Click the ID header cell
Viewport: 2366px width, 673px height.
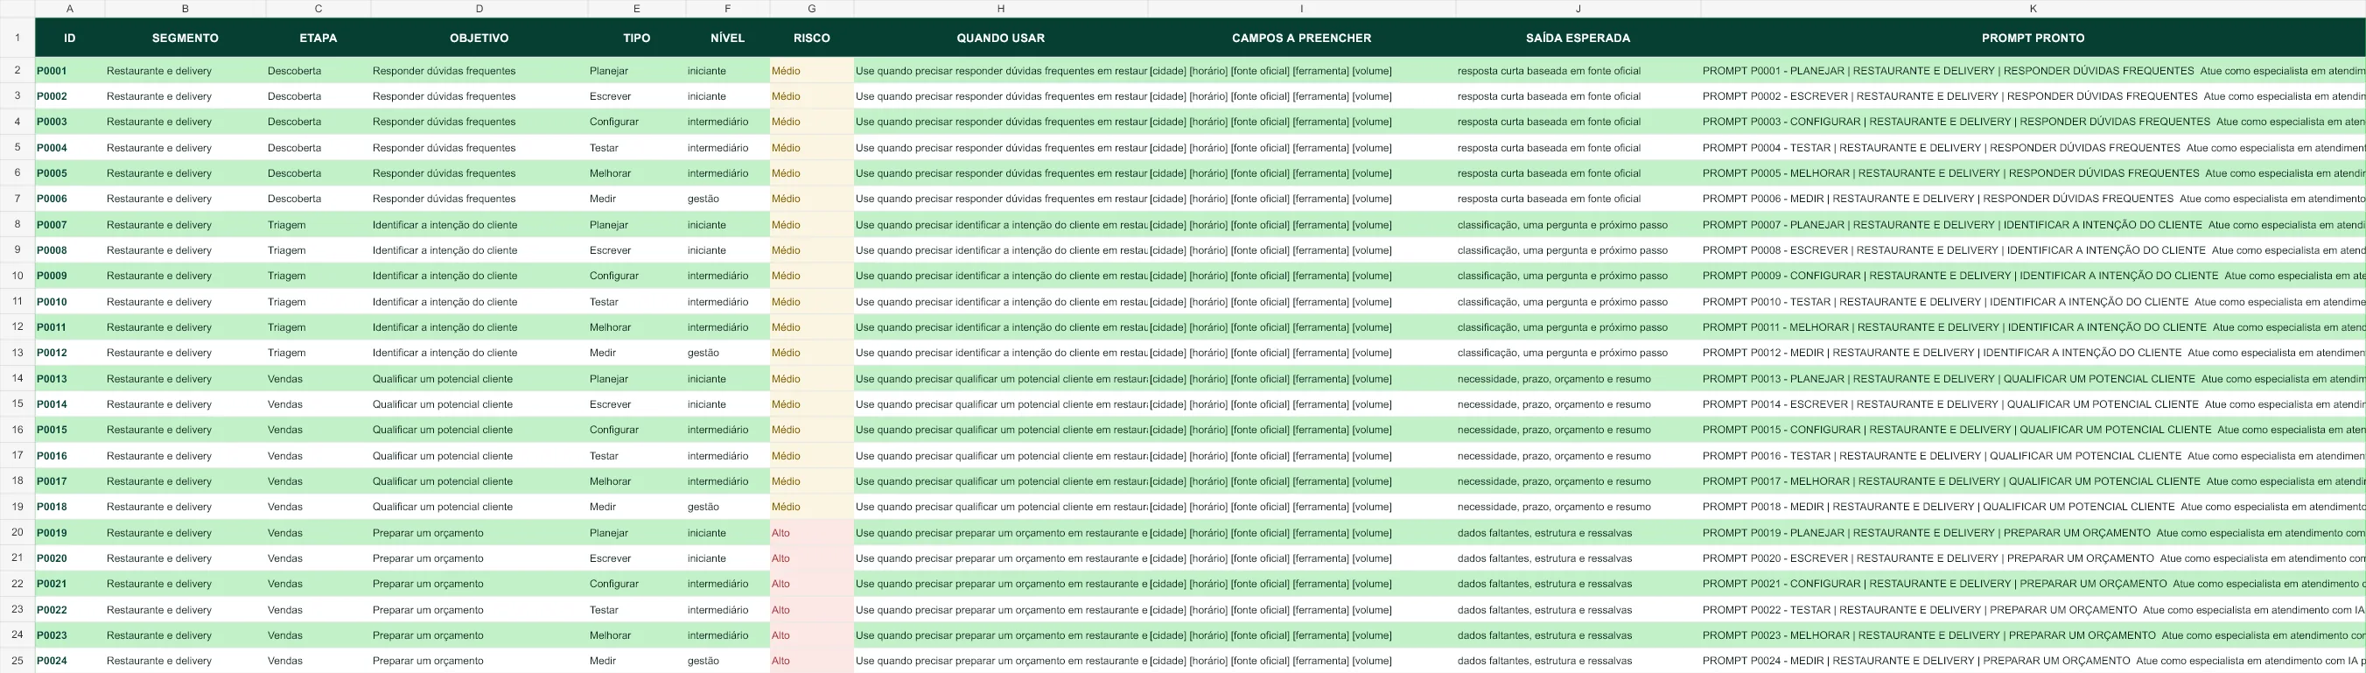[70, 38]
